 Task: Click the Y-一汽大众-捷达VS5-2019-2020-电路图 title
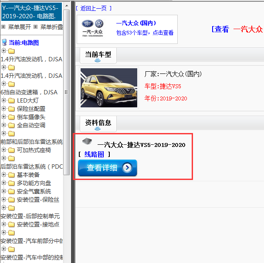(x=31, y=12)
